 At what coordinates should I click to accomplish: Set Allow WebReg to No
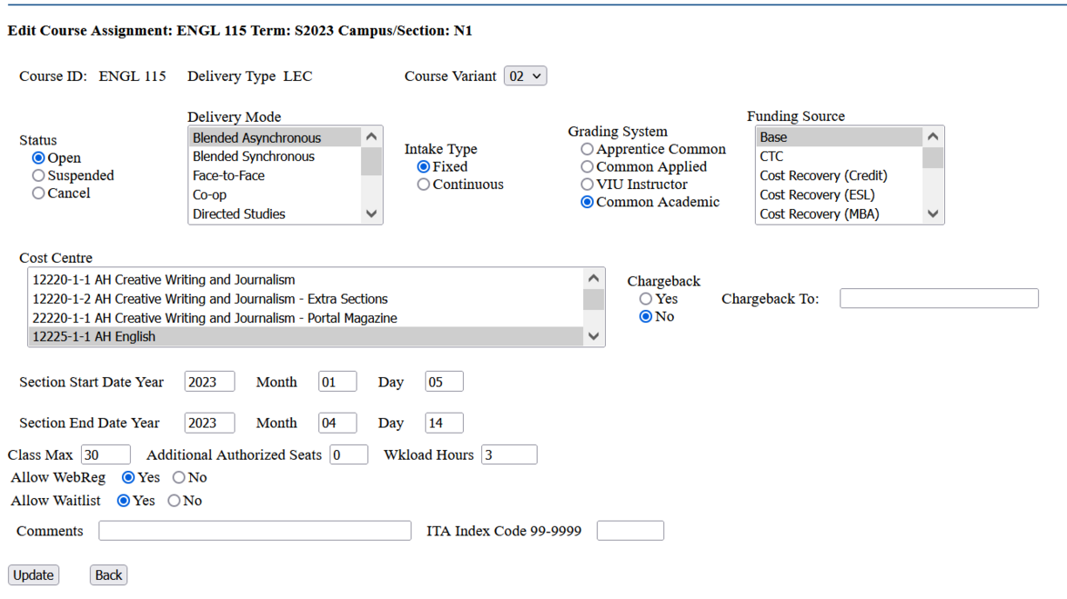tap(177, 477)
